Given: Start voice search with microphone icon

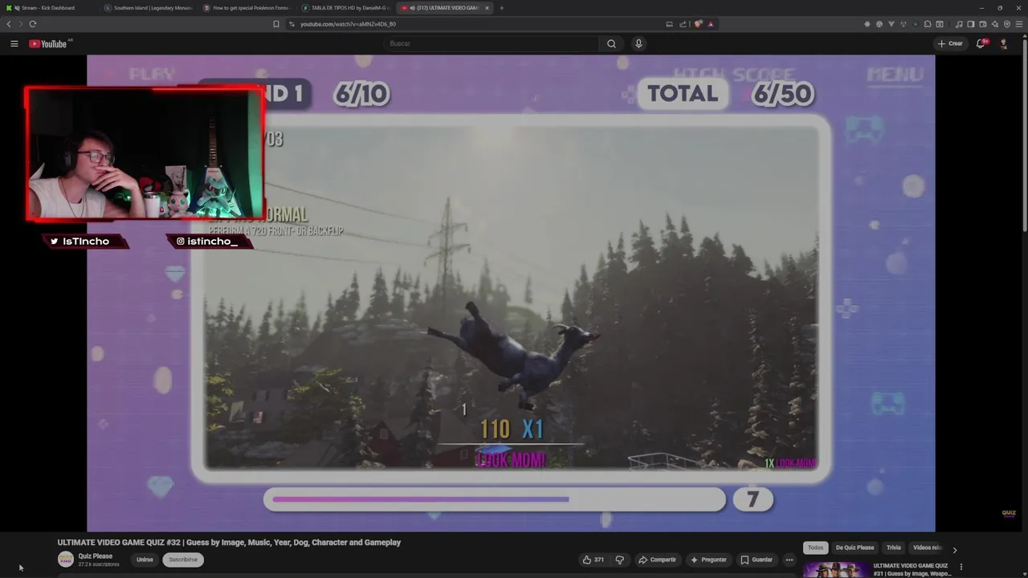Looking at the screenshot, I should (x=638, y=43).
